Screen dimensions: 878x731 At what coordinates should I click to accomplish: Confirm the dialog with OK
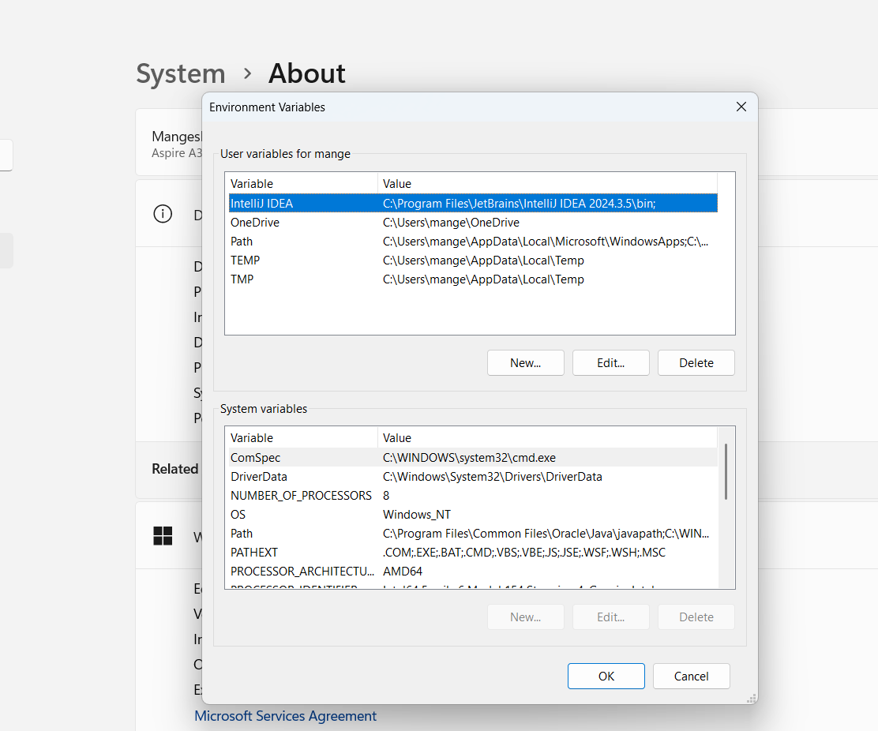[x=606, y=677]
